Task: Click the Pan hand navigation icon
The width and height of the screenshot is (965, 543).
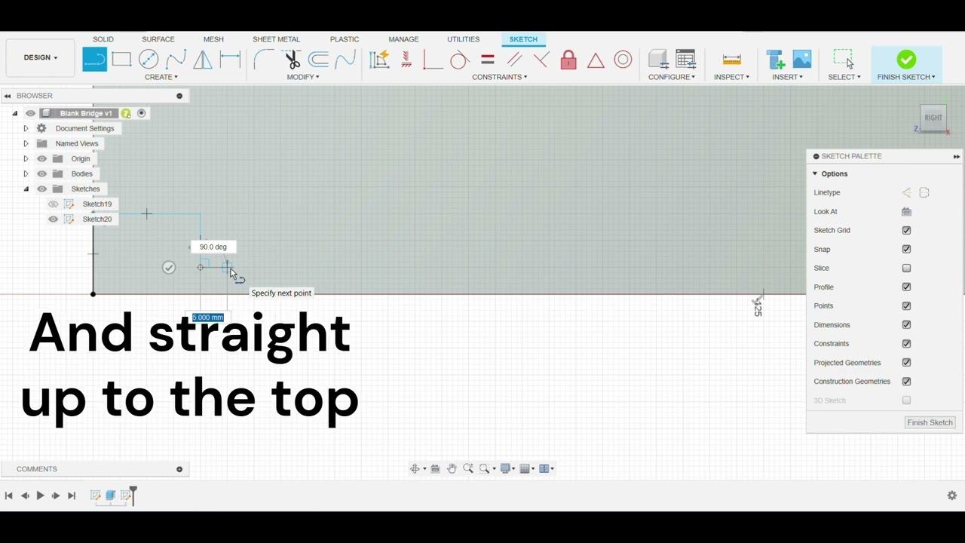Action: point(452,468)
